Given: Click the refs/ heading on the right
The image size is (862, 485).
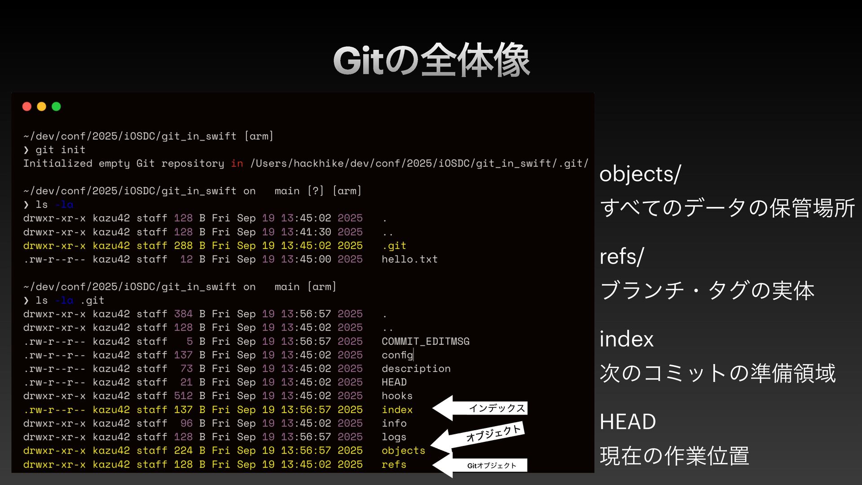Looking at the screenshot, I should [x=622, y=256].
